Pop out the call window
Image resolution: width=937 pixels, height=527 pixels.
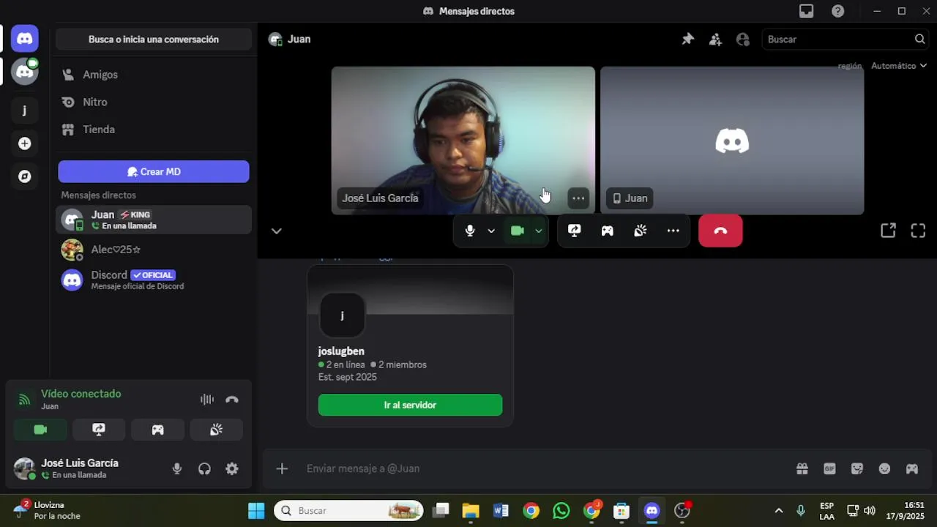888,231
